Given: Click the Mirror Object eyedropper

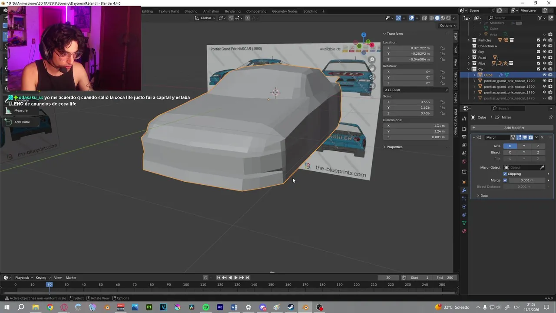Looking at the screenshot, I should point(542,167).
